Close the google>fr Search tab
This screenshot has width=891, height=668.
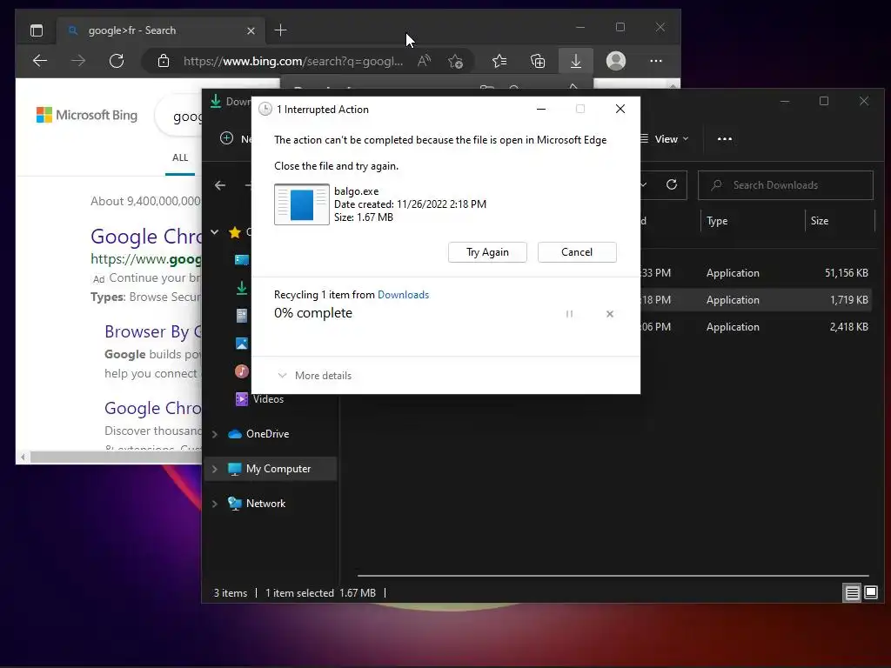point(251,30)
